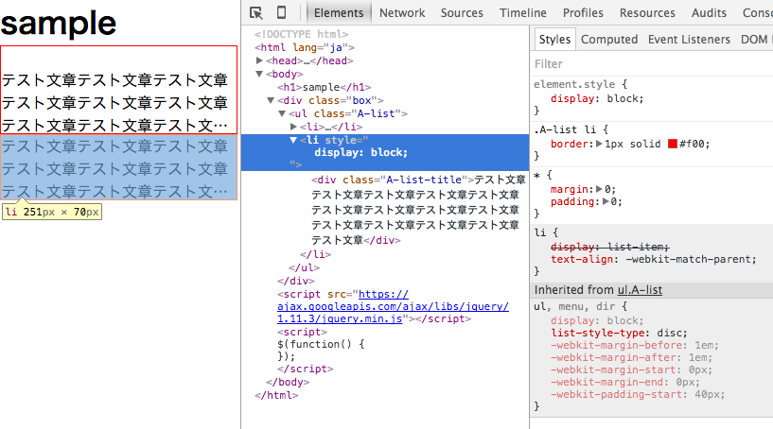This screenshot has width=773, height=429.
Task: Expand the border property shorthand triangle
Action: pyautogui.click(x=598, y=144)
